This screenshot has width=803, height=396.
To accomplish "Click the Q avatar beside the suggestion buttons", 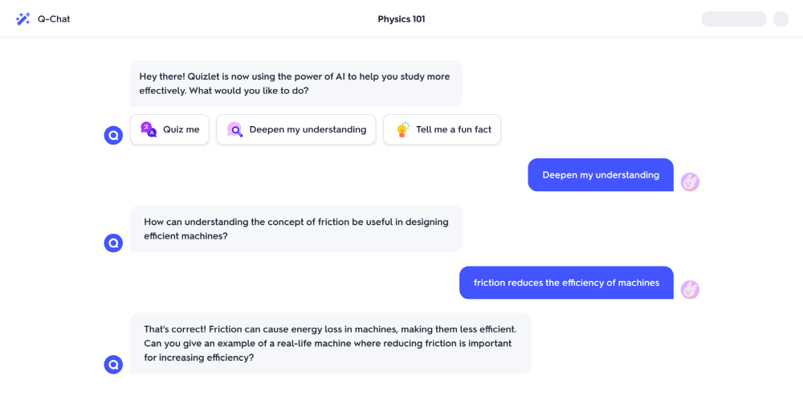I will tap(114, 135).
